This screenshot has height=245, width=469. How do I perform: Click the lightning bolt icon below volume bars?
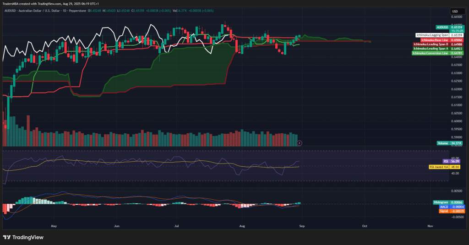[x=300, y=143]
